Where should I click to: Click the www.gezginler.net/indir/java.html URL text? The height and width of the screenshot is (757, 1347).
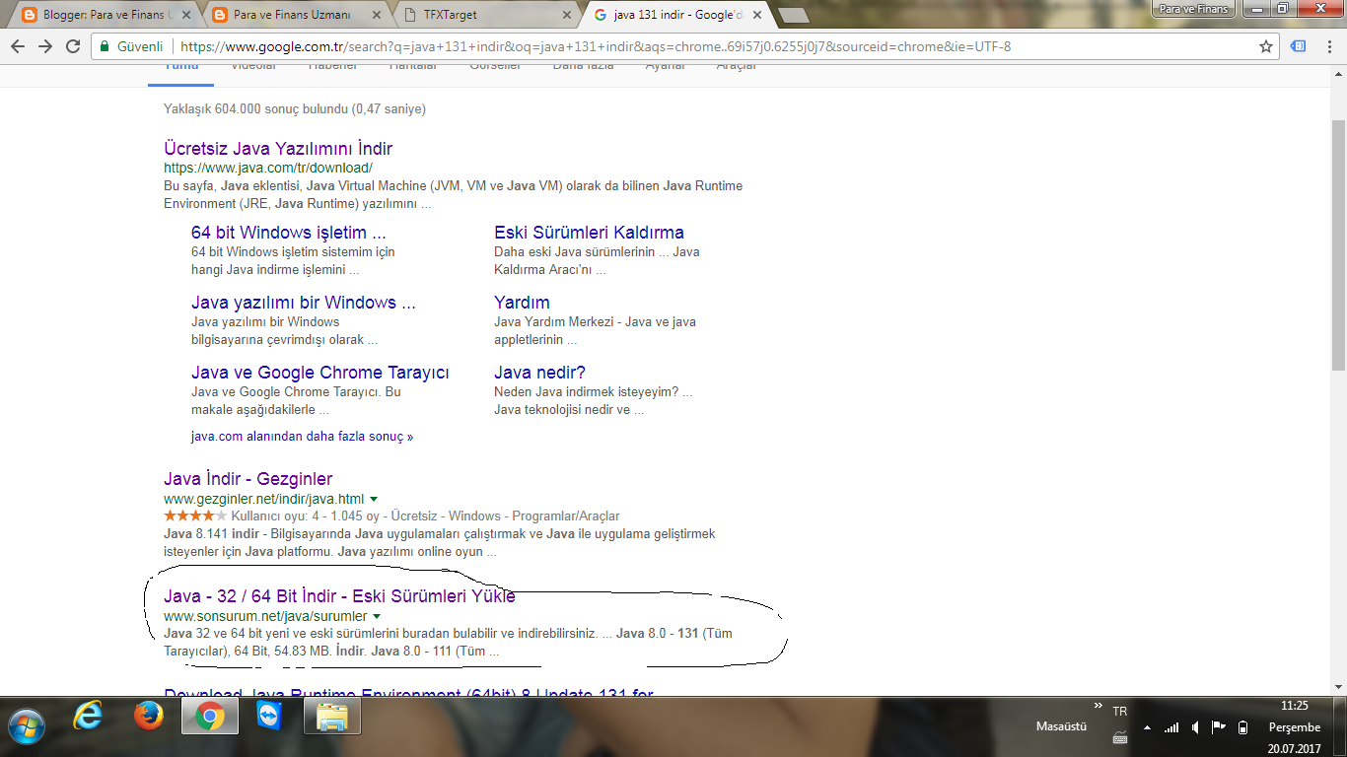coord(264,499)
